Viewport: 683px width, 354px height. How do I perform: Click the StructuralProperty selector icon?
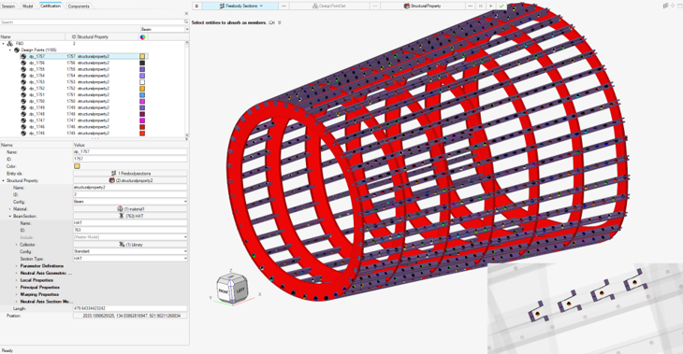pos(406,7)
